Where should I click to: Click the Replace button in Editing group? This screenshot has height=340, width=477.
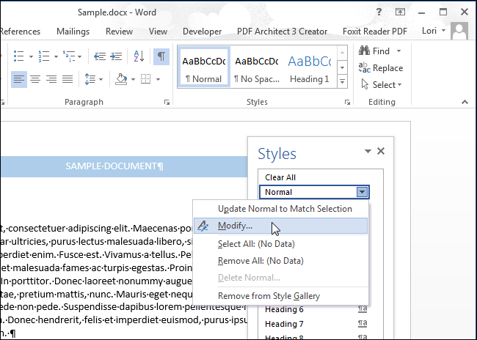[380, 68]
